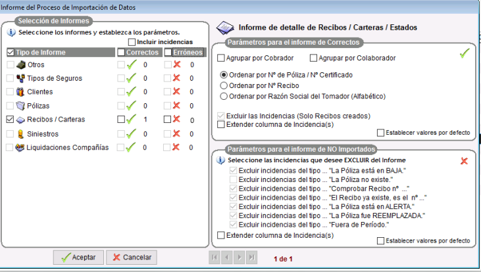The height and width of the screenshot is (272, 481).
Task: Click the Aceptar button
Action: pos(78,258)
